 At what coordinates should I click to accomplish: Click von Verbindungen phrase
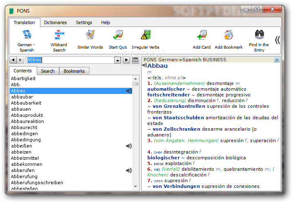pos(176,186)
